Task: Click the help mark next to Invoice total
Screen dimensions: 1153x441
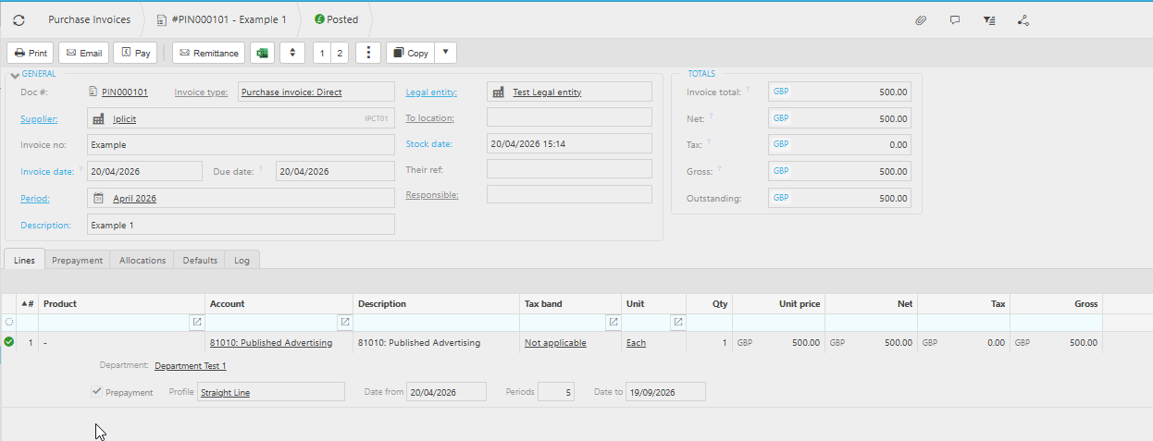Action: coord(748,90)
